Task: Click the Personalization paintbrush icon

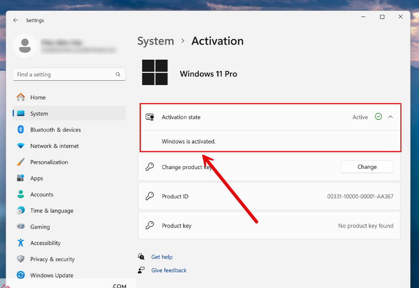Action: click(x=20, y=162)
